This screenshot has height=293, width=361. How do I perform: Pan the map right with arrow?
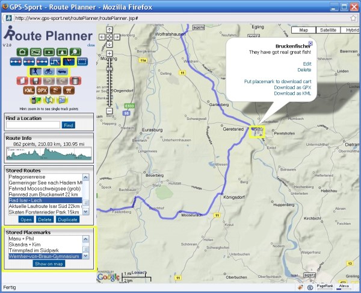click(x=117, y=37)
